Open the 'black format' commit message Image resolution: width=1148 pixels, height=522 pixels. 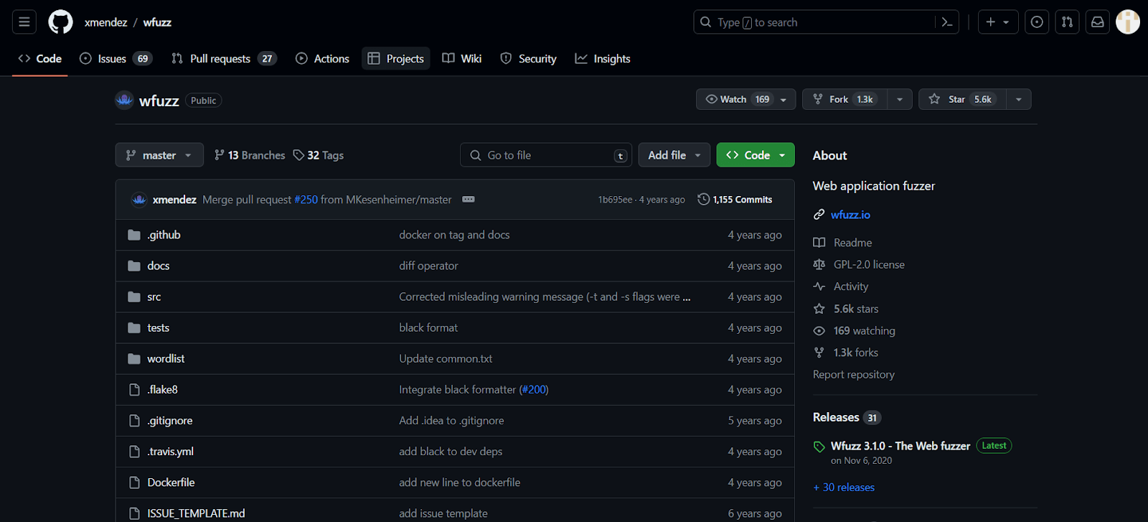[x=428, y=327]
